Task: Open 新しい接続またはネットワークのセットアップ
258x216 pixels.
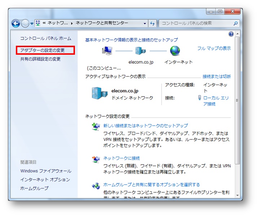Action: 146,126
